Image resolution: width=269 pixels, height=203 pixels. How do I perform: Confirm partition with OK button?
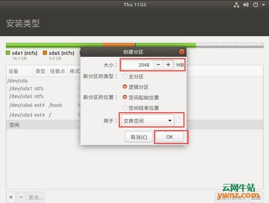pos(170,137)
